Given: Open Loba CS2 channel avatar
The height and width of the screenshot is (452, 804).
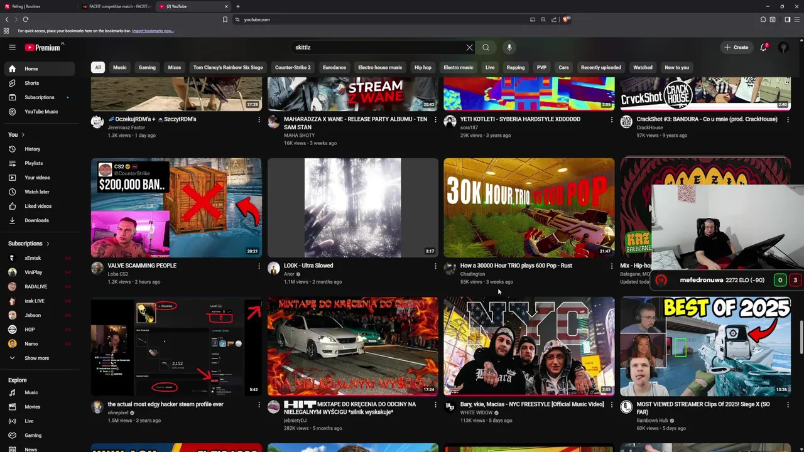Looking at the screenshot, I should [x=97, y=269].
